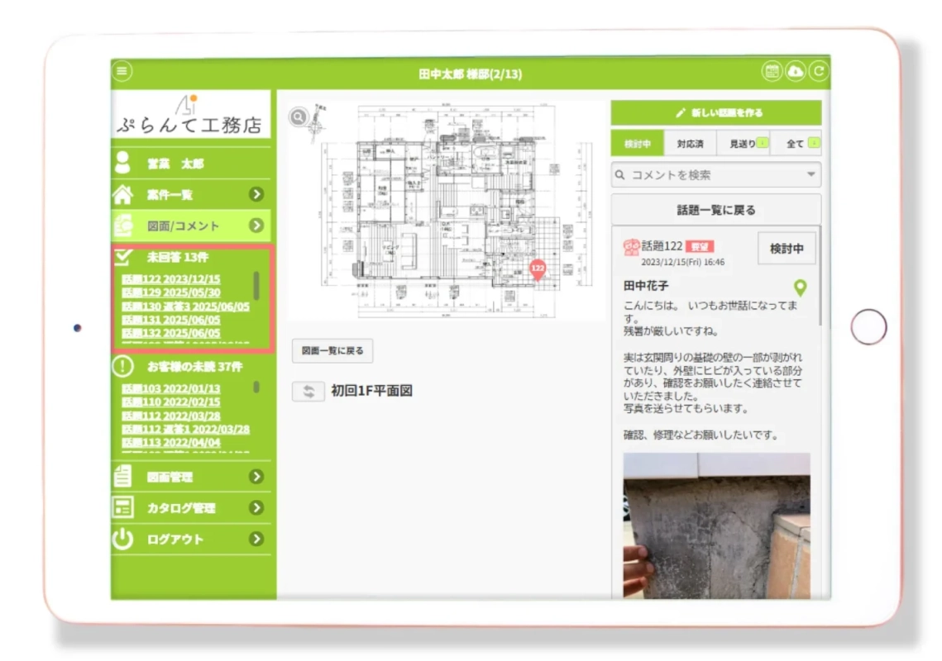
Task: Click 新しい話題を作る button
Action: tap(716, 113)
